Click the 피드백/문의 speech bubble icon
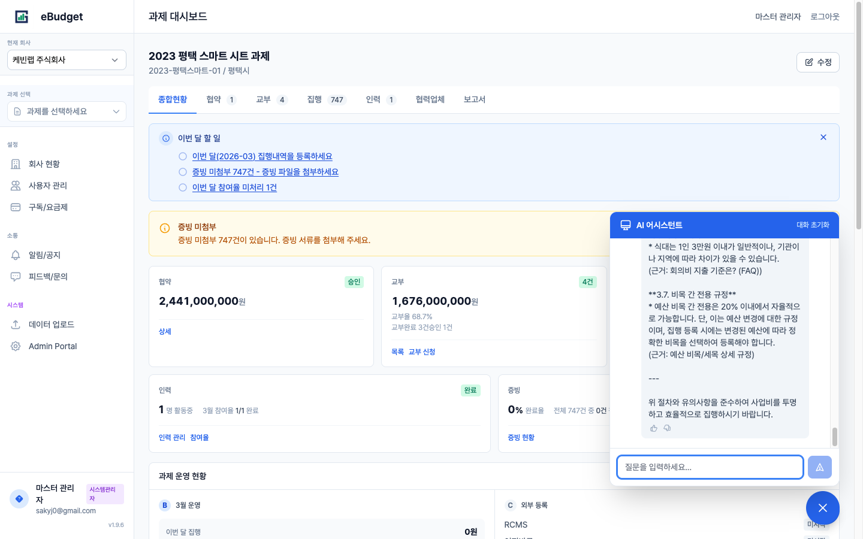863x539 pixels. [x=15, y=276]
